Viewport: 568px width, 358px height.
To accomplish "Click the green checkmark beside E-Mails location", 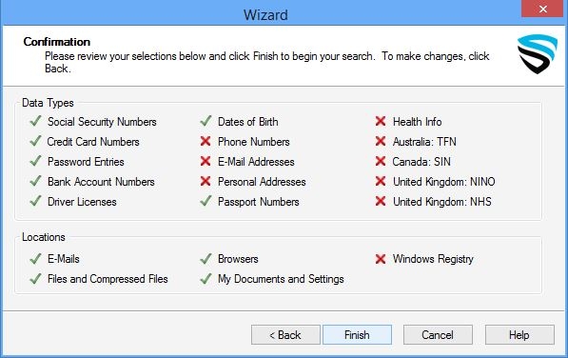I will [x=35, y=258].
